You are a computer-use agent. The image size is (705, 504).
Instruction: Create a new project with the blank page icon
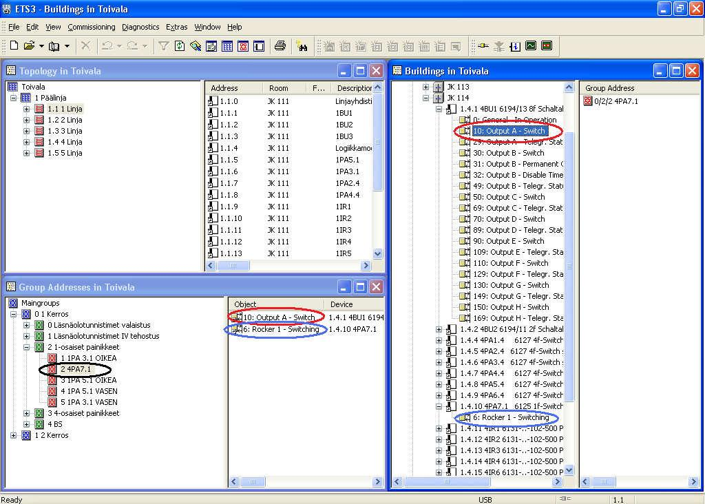pos(14,46)
